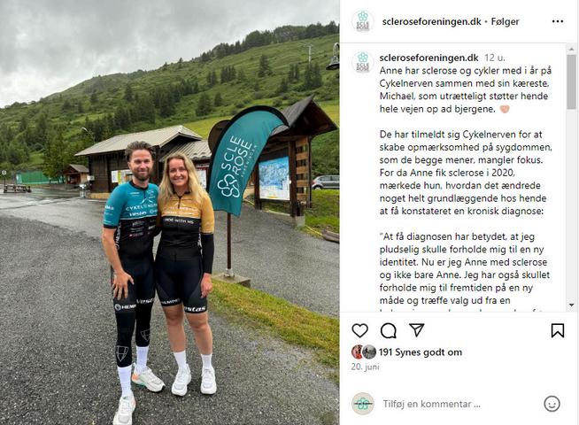This screenshot has width=579, height=425.
Task: Open scleroseforeningen.dk username in header
Action: 431,22
